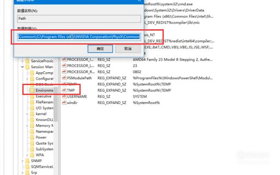Click the SYSTEM data cell

tap(140, 97)
